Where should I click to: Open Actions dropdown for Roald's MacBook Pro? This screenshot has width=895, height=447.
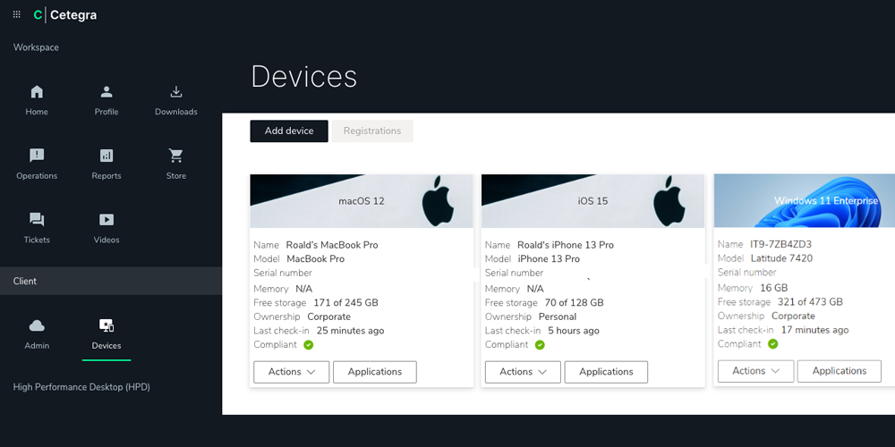coord(291,372)
